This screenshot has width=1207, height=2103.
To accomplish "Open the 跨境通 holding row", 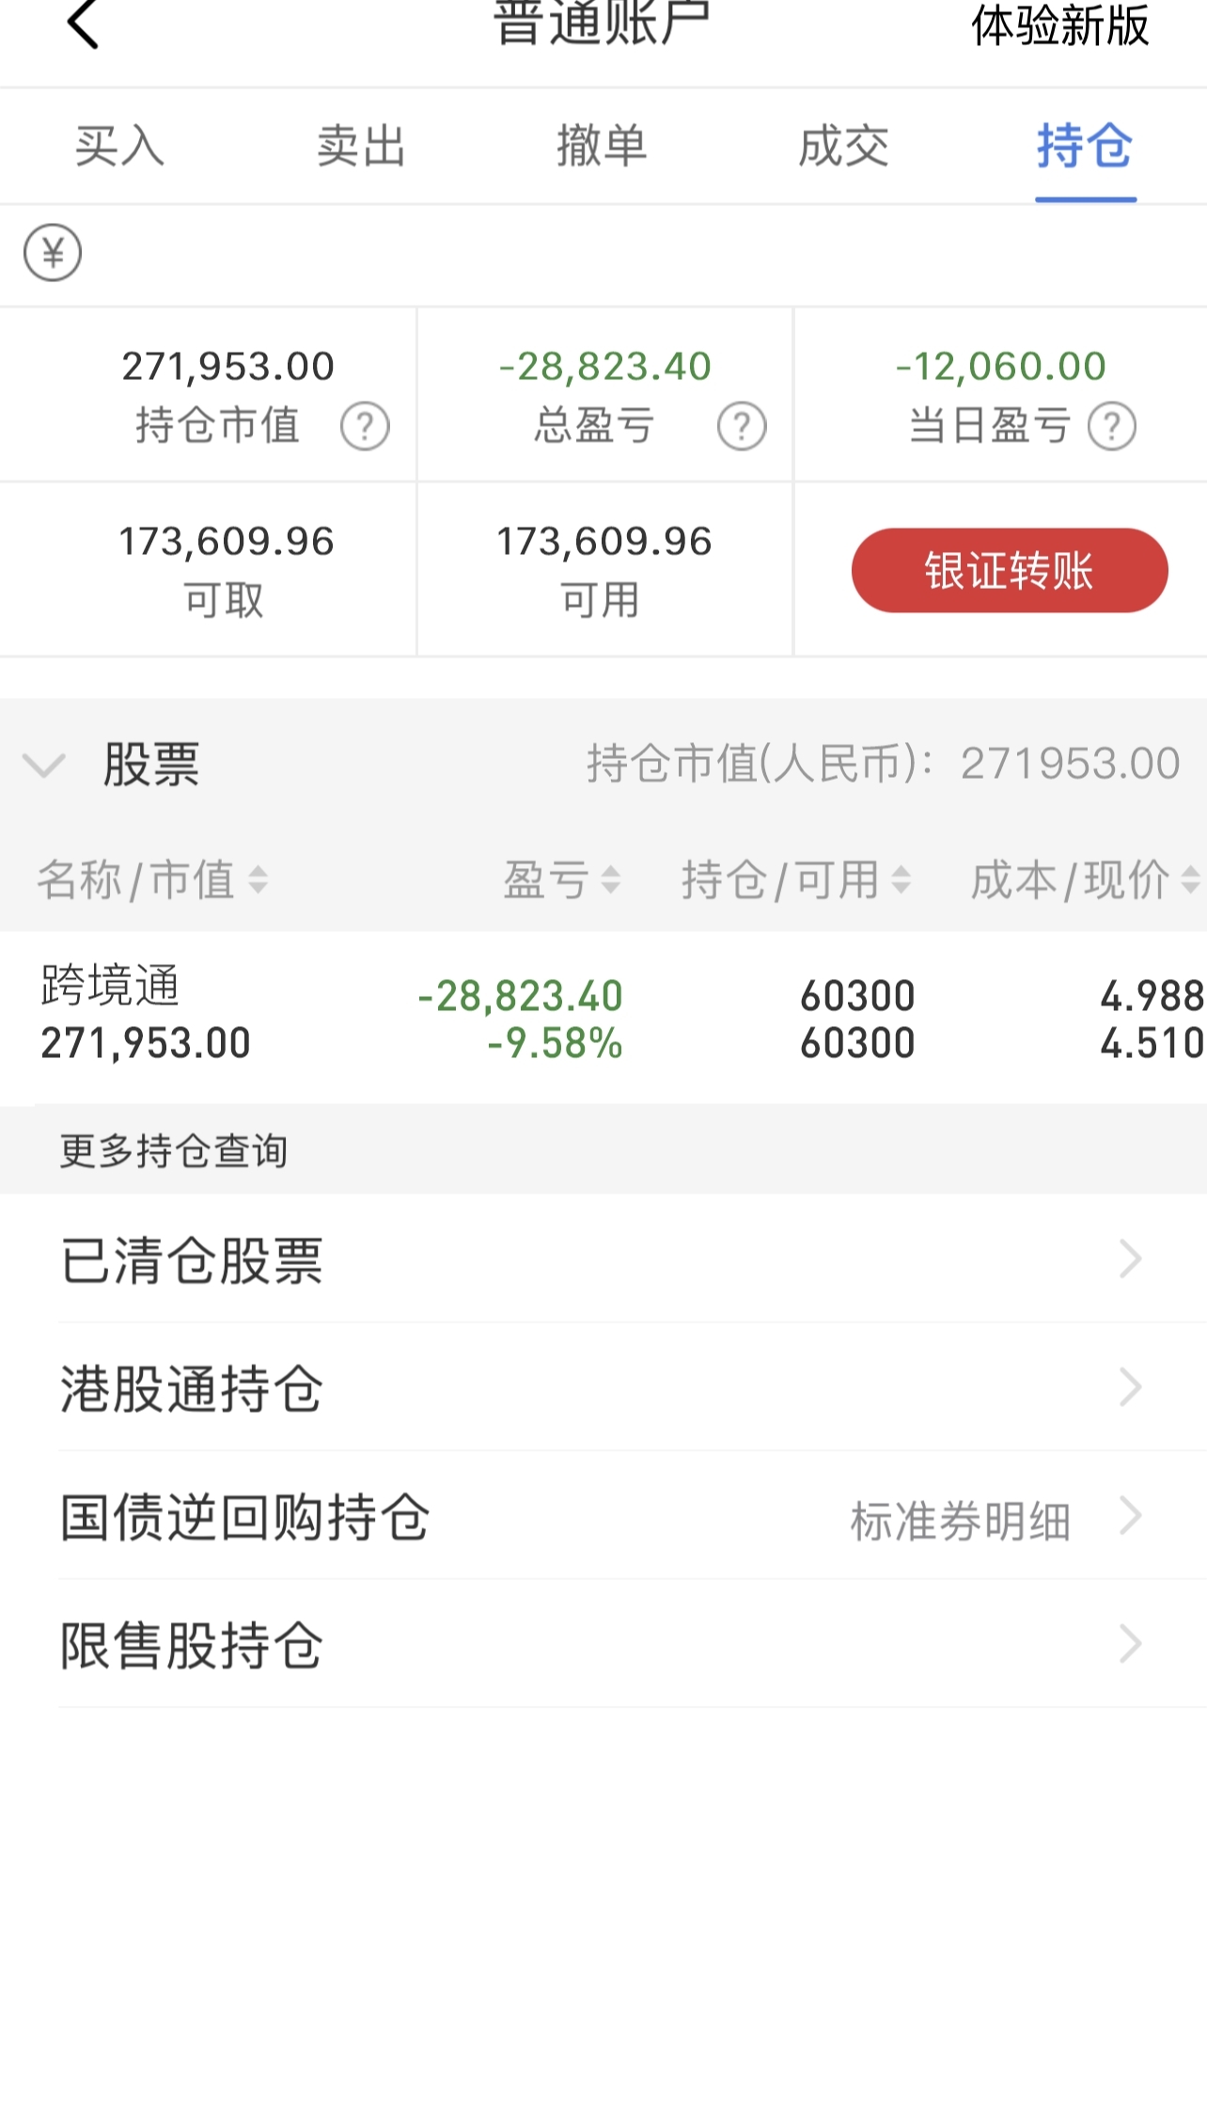I will click(x=603, y=1018).
